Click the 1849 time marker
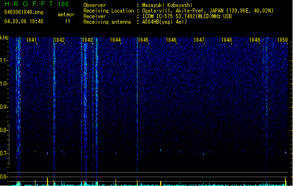Viewport: 293px width, 186px height. click(x=255, y=40)
